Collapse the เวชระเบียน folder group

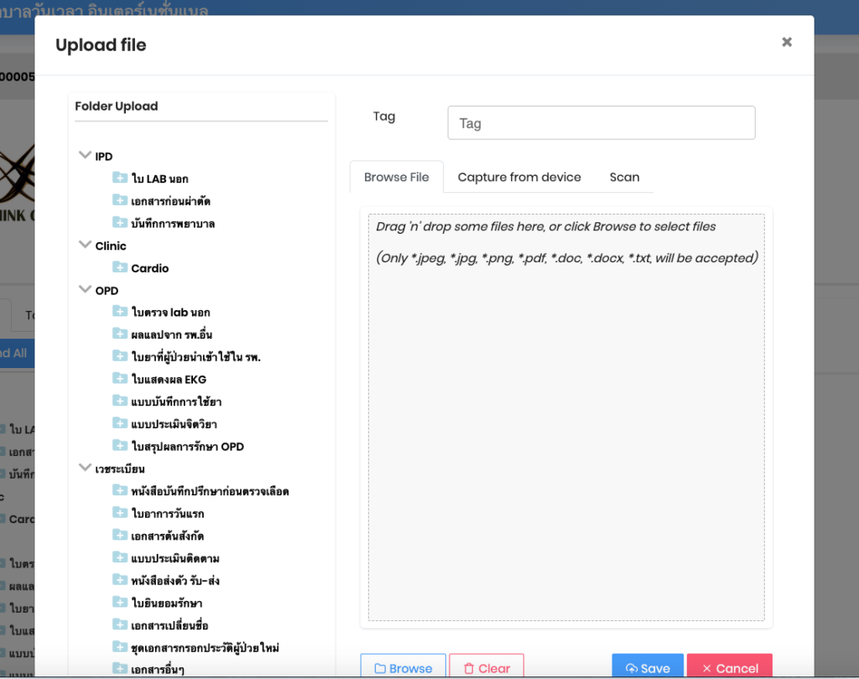84,469
